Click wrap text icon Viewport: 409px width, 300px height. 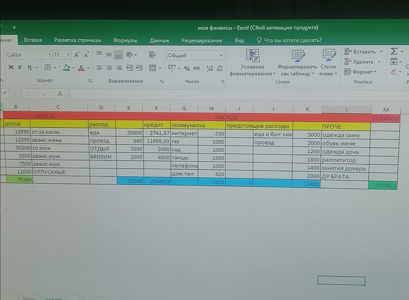152,55
